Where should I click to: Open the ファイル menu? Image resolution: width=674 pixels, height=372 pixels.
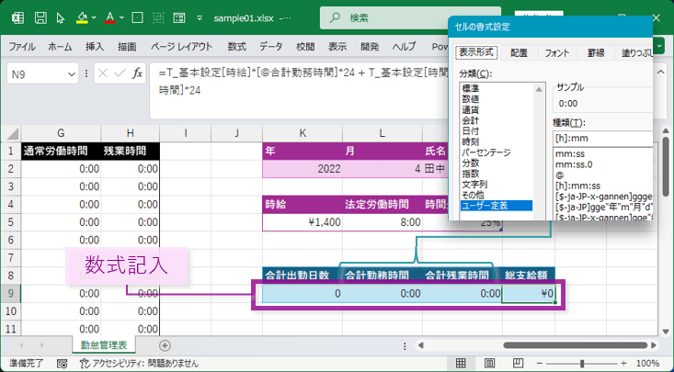click(x=22, y=47)
